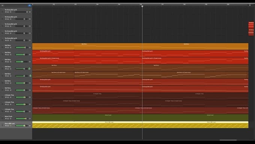
Task: Click the small icon right of the ruler
Action: [x=250, y=5]
